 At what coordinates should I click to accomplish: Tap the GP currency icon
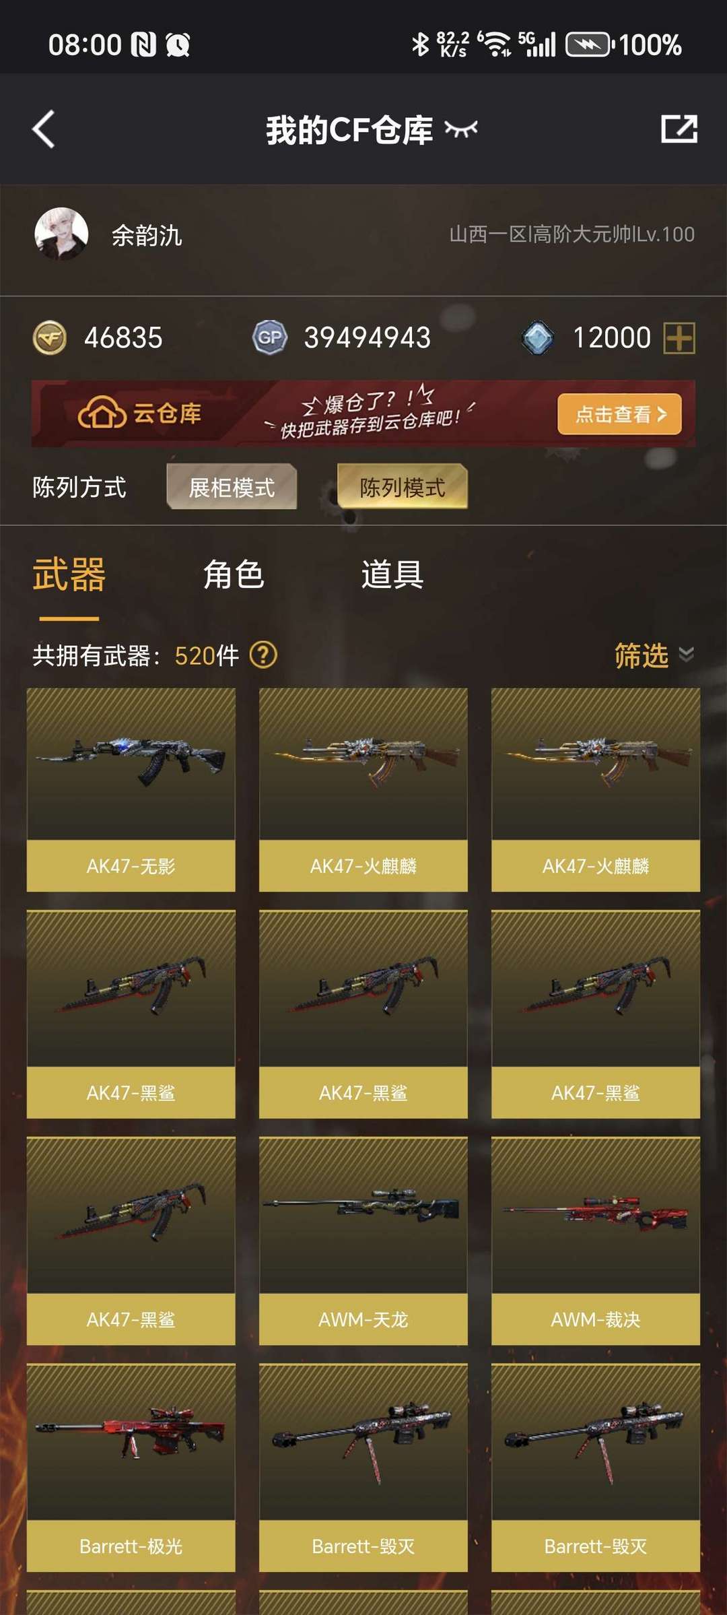[x=270, y=337]
